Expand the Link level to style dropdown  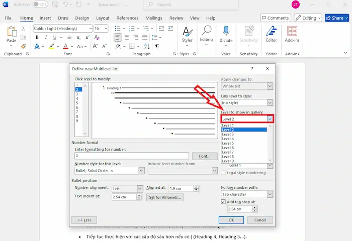click(270, 103)
